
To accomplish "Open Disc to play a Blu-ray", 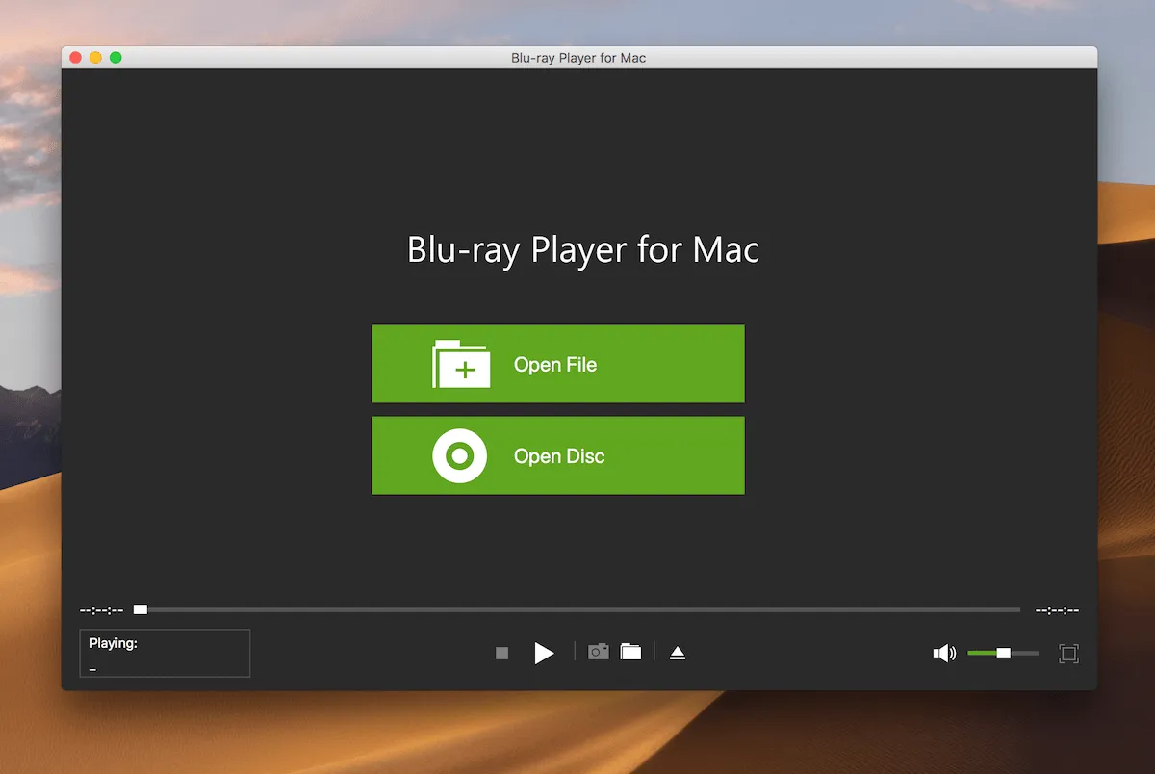I will (x=558, y=455).
